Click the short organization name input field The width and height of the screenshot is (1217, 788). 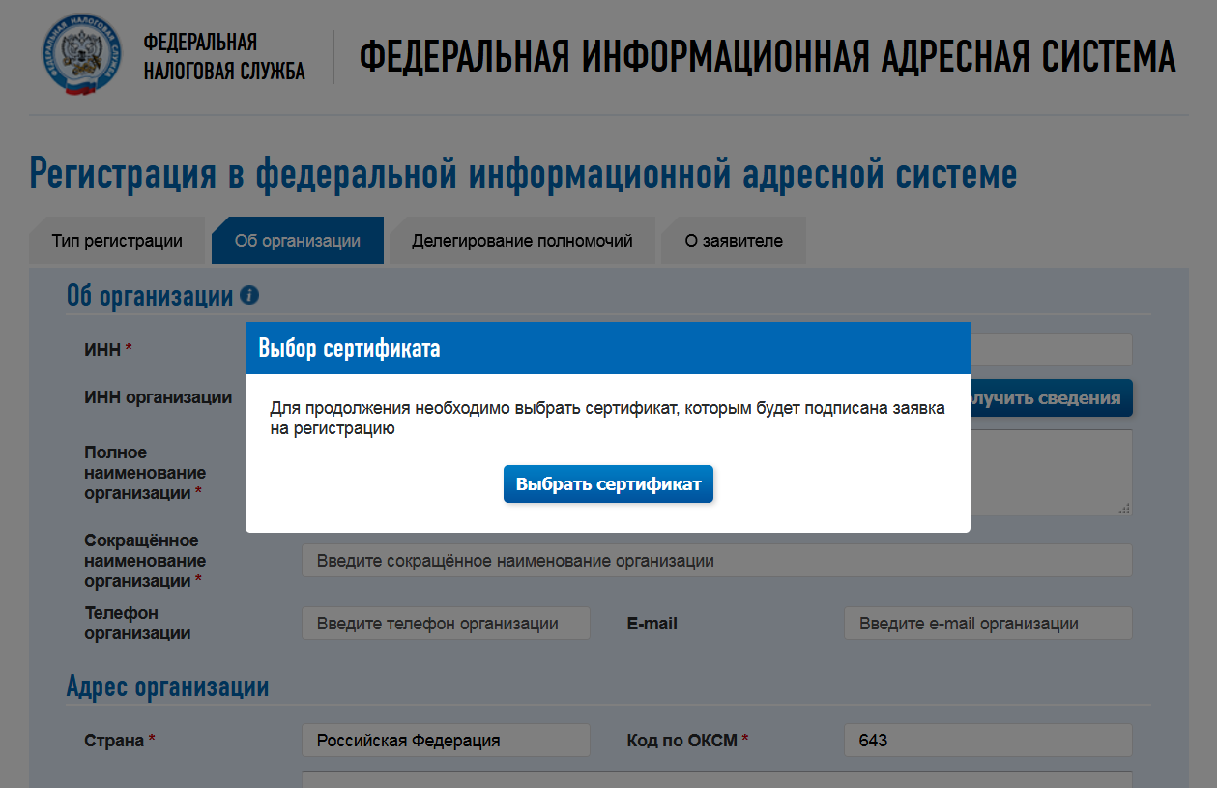(x=716, y=561)
